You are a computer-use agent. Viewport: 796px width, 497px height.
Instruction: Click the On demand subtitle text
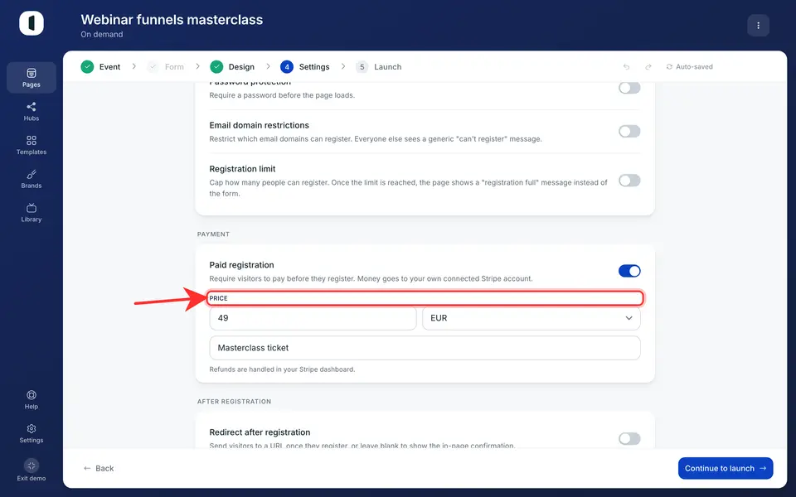click(101, 35)
